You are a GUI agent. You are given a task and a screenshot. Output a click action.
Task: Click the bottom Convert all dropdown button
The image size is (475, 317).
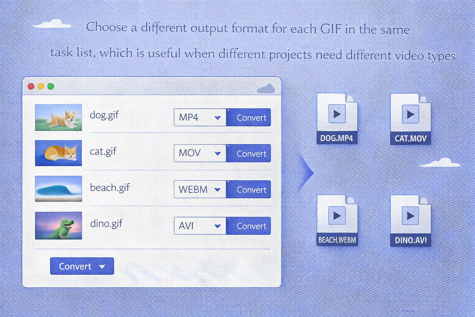82,266
